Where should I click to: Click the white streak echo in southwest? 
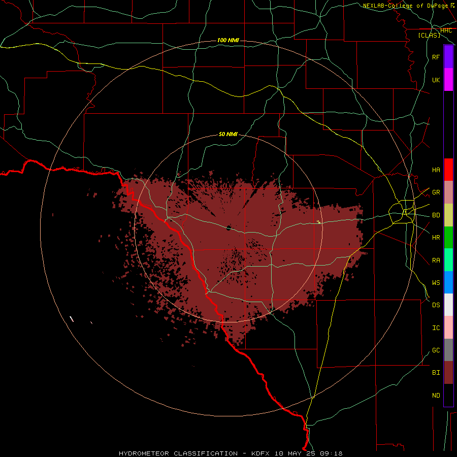point(72,319)
